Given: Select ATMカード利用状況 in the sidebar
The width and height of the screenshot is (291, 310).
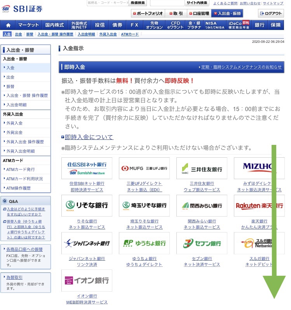Looking at the screenshot, I should click(x=26, y=179).
